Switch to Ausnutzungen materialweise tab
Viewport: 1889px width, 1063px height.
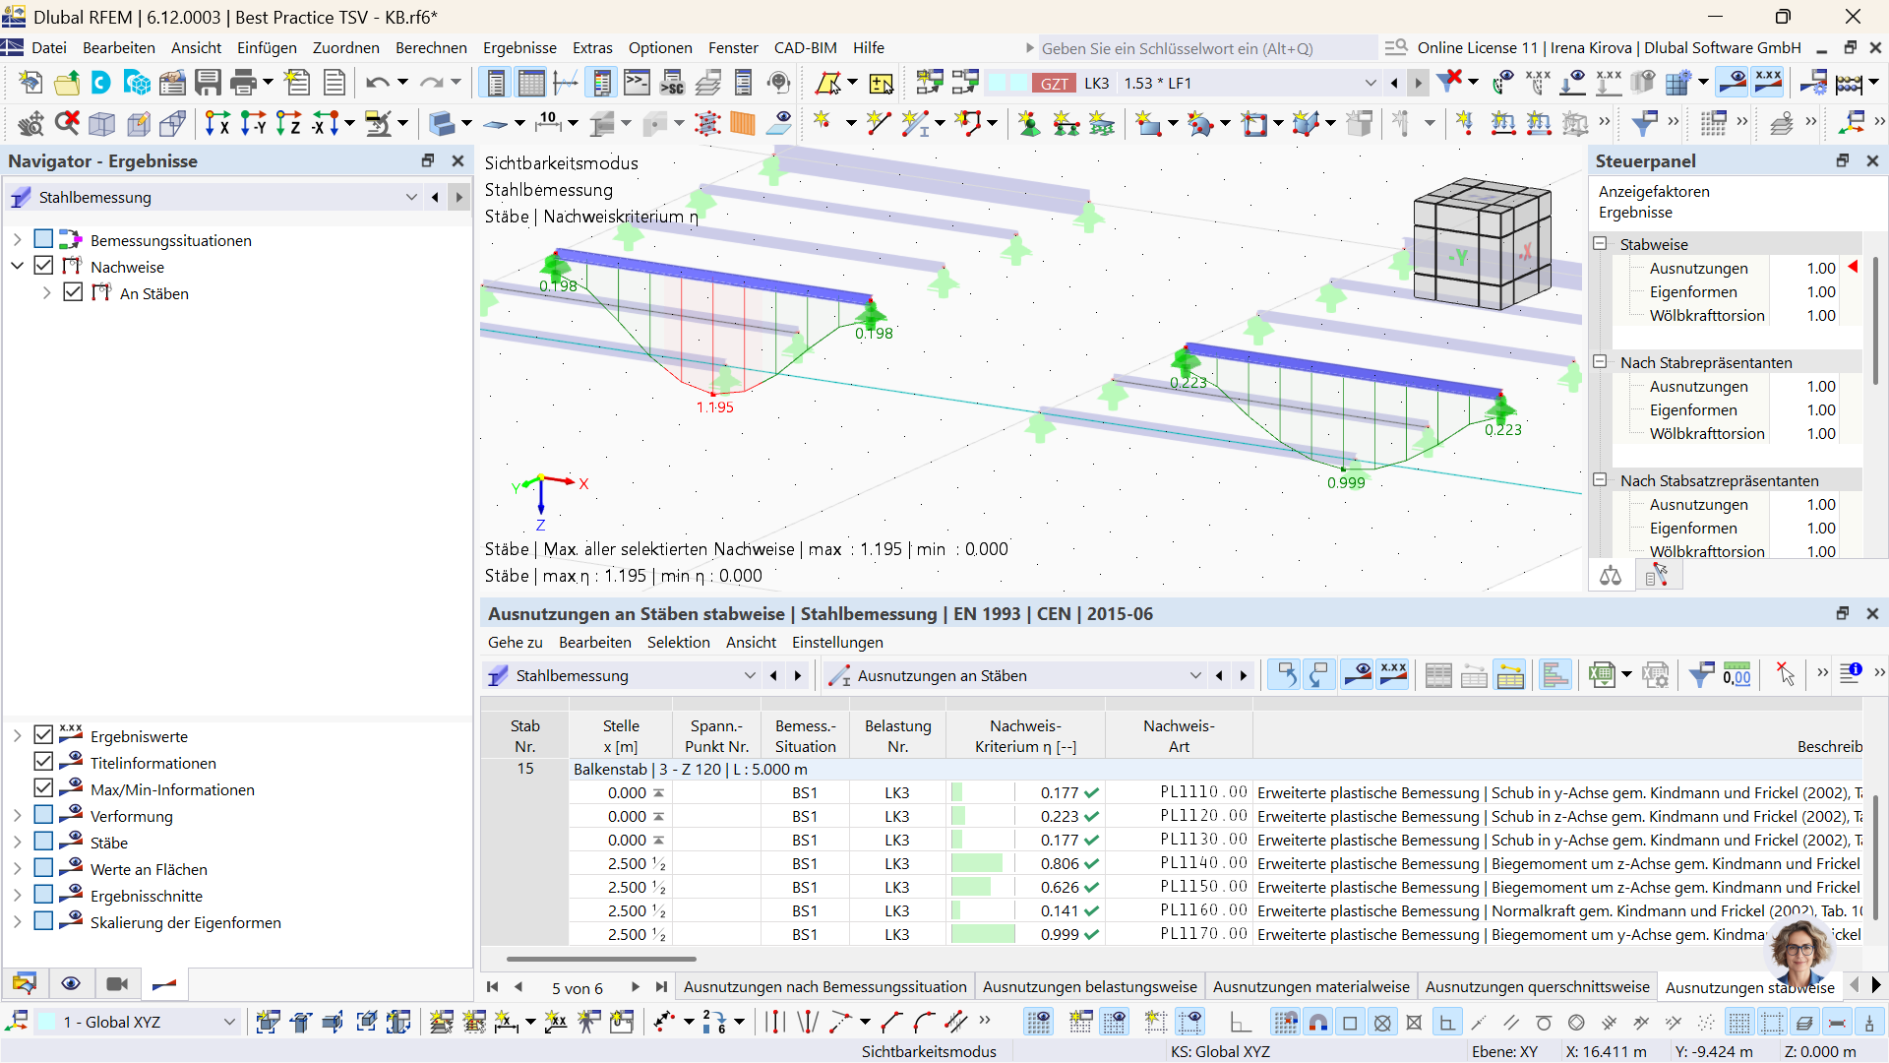click(1310, 986)
